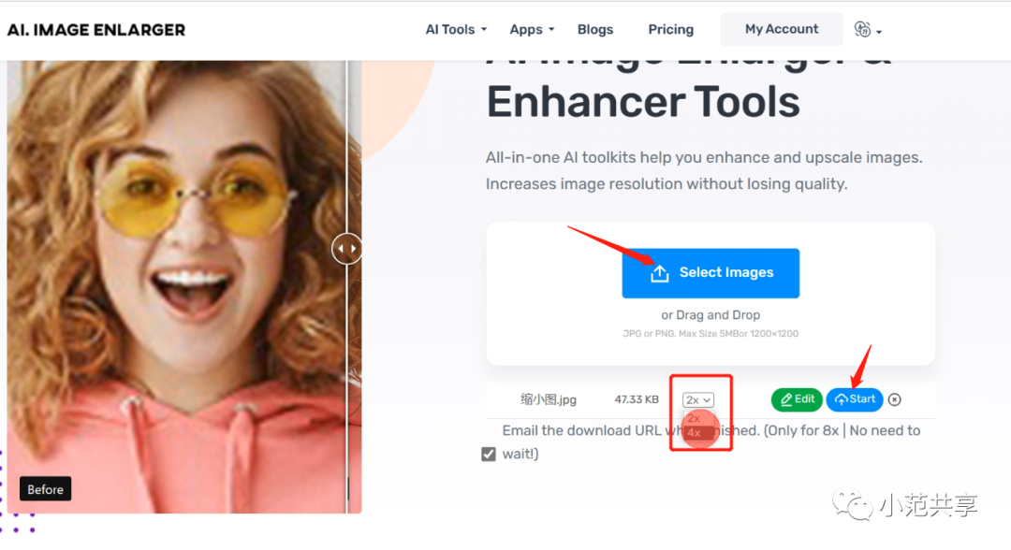The height and width of the screenshot is (550, 1011).
Task: Click the AI. IMAGE ENLARGER logo
Action: pos(96,30)
